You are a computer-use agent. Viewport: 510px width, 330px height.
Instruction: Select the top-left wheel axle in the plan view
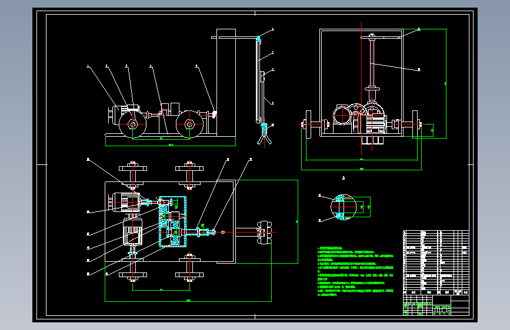(x=133, y=175)
